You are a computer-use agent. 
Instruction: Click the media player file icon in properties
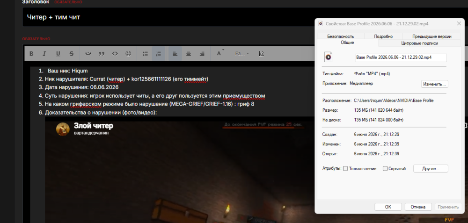329,57
